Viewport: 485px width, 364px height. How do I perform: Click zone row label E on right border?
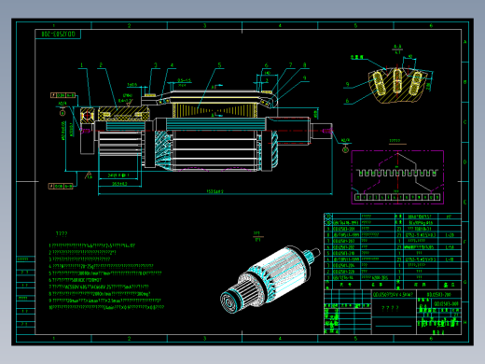click(x=465, y=203)
